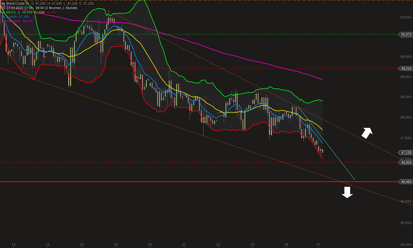This screenshot has width=413, height=248.
Task: Click the low price value L: 47,145
Action: pyautogui.click(x=70, y=4)
